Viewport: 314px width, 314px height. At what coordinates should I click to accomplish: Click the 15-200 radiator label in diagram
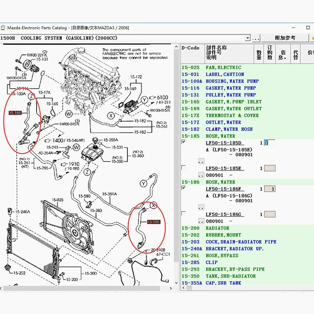[91, 273]
